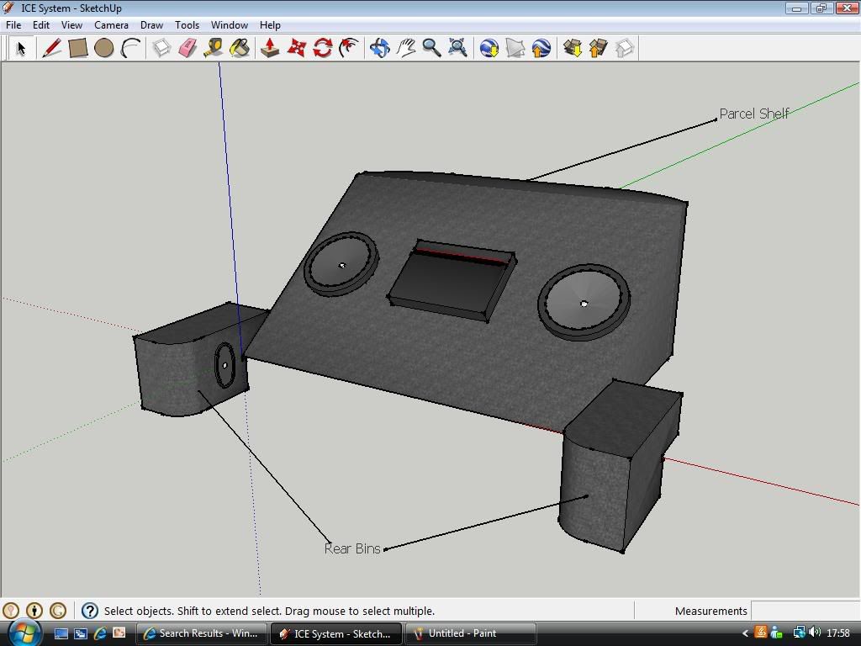Click the Get Current View globe icon
The height and width of the screenshot is (646, 861).
[x=489, y=48]
